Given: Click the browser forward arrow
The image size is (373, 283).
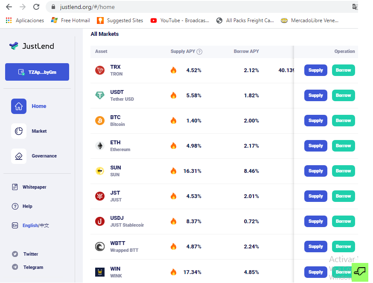Looking at the screenshot, I should 23,7.
